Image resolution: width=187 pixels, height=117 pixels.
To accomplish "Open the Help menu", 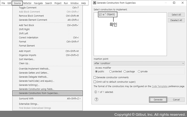I will pyautogui.click(x=83, y=3).
